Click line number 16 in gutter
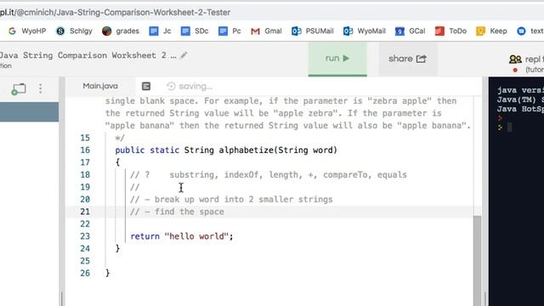 point(85,150)
